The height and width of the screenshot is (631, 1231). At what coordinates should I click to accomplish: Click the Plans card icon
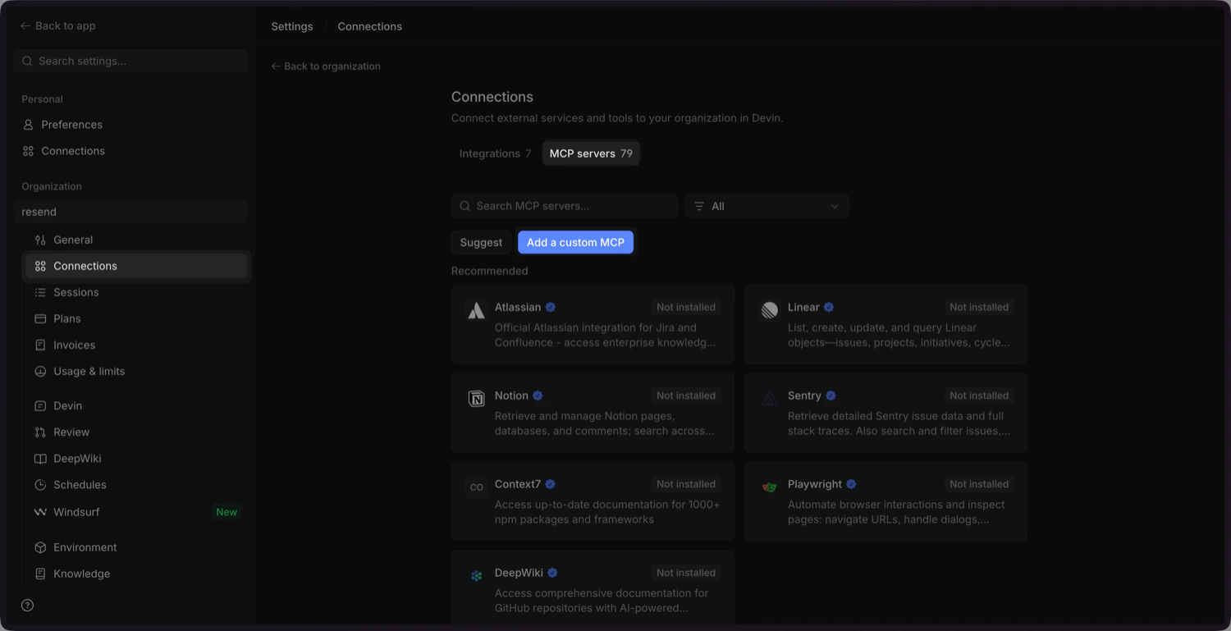[40, 318]
